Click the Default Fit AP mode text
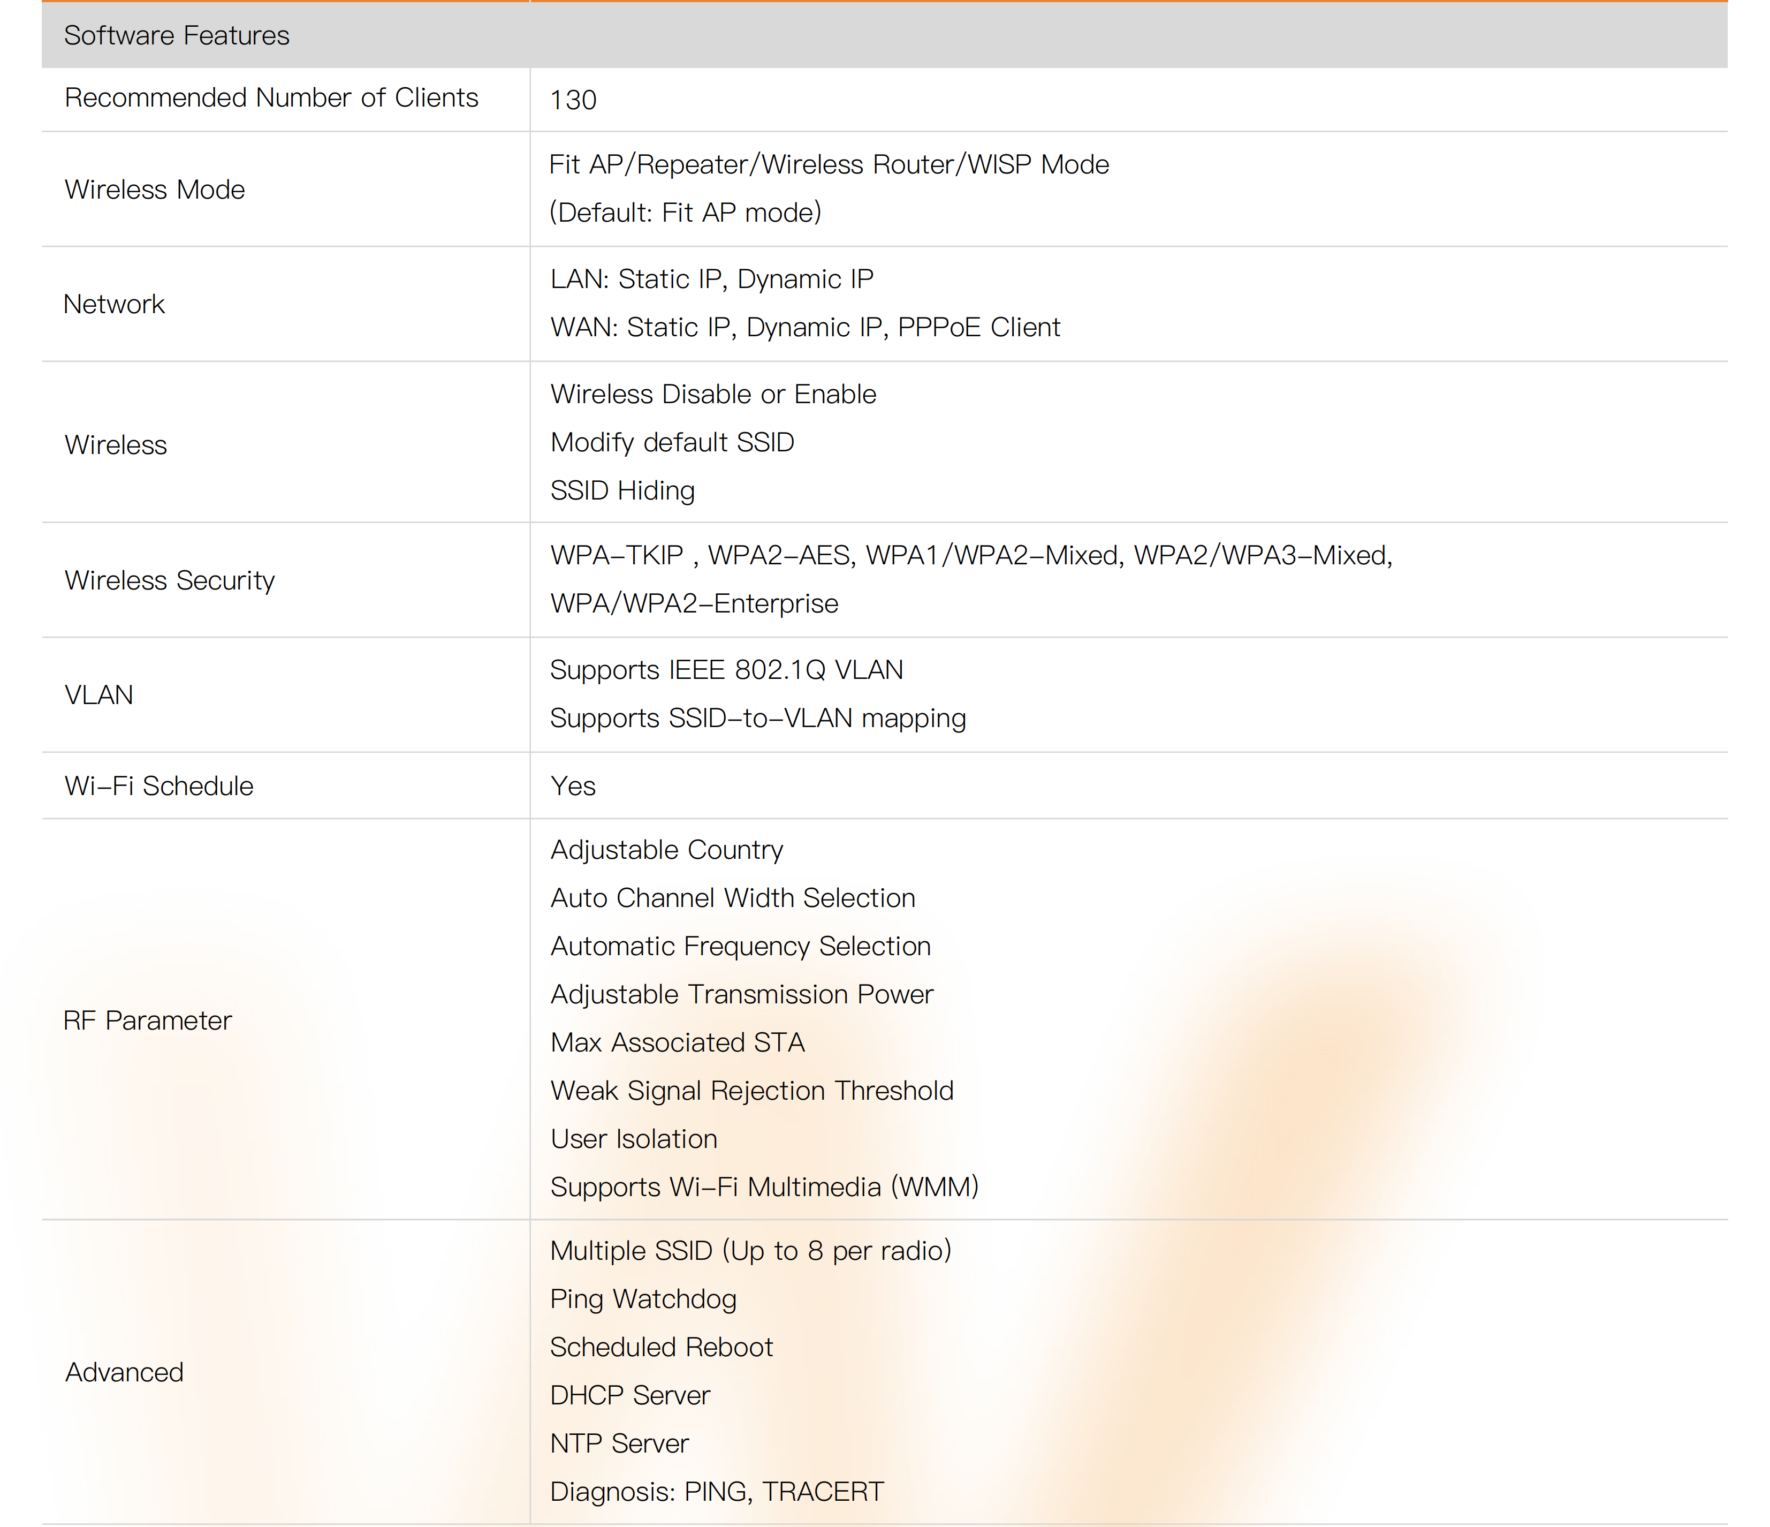The height and width of the screenshot is (1527, 1770). tap(685, 212)
